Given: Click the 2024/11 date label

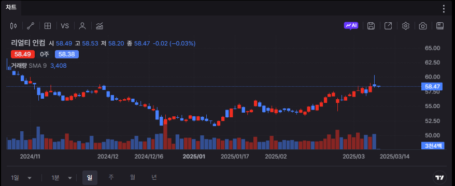Looking at the screenshot, I should coord(30,157).
